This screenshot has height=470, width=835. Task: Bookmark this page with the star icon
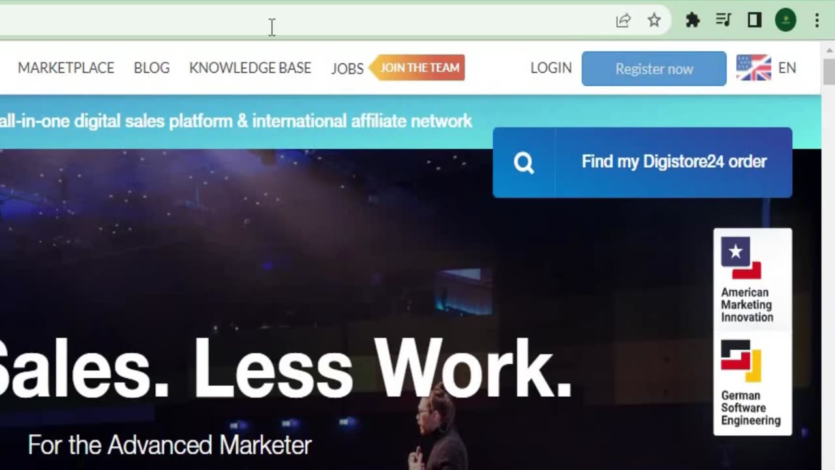click(x=654, y=21)
